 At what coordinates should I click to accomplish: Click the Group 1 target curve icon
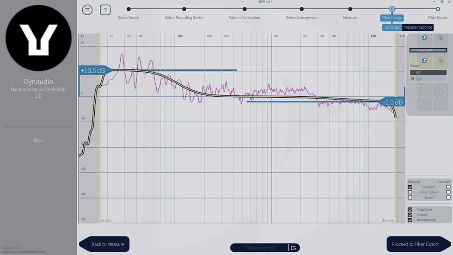point(424,61)
